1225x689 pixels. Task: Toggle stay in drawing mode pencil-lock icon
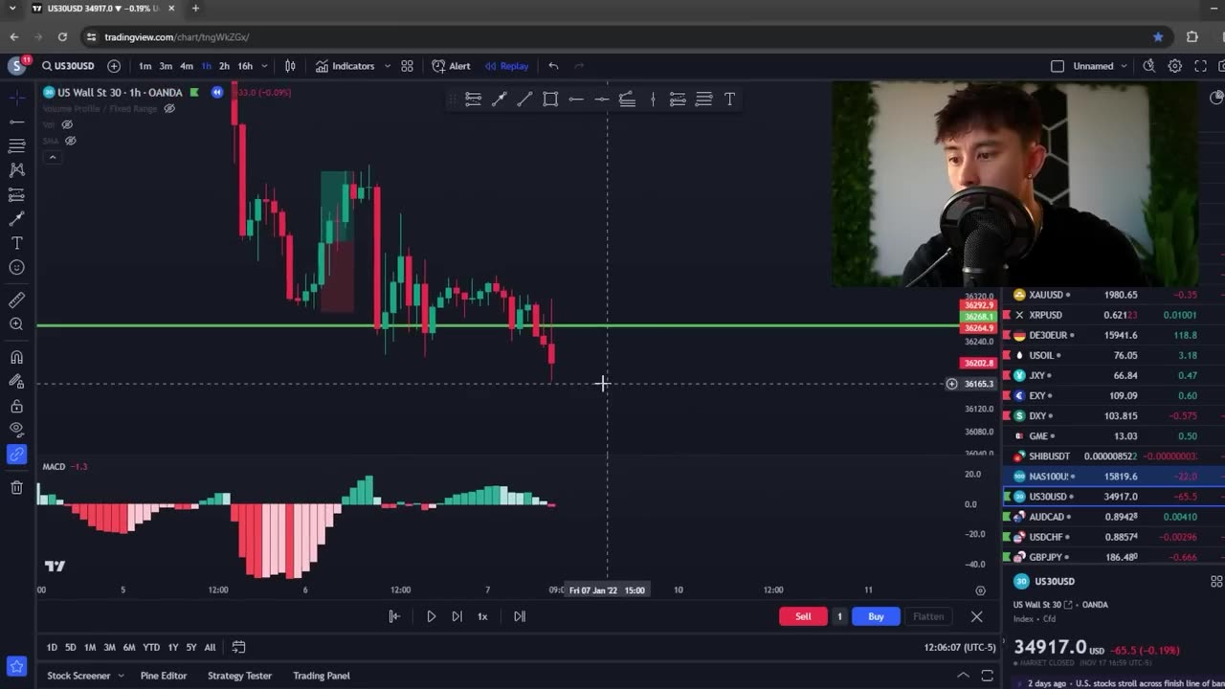tap(16, 381)
